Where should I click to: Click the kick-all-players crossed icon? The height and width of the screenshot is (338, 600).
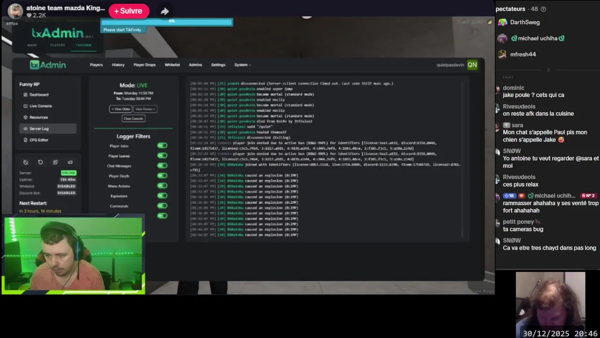tap(55, 162)
